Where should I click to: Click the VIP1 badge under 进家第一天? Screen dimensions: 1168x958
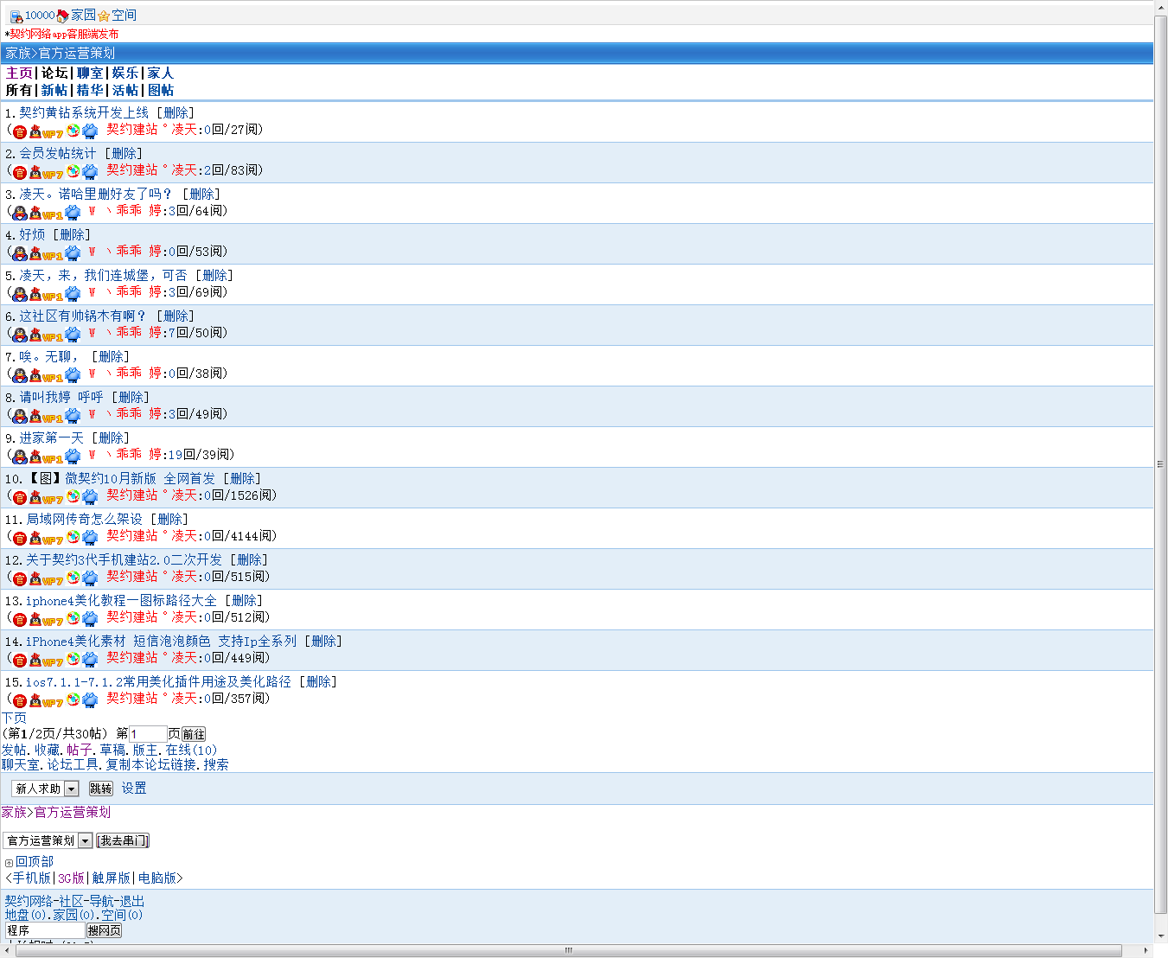[x=46, y=457]
